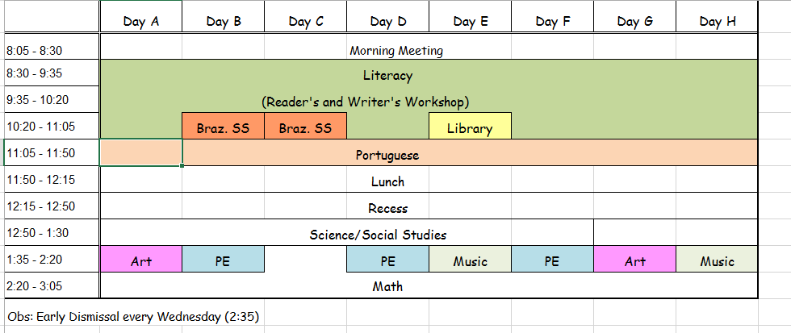Viewport: 791px width, 333px height.
Task: Select the Art cell under Day G
Action: pyautogui.click(x=634, y=260)
